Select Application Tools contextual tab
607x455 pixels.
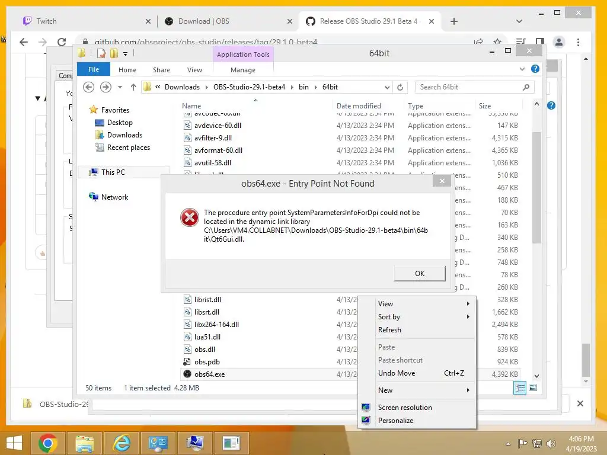[x=243, y=55]
